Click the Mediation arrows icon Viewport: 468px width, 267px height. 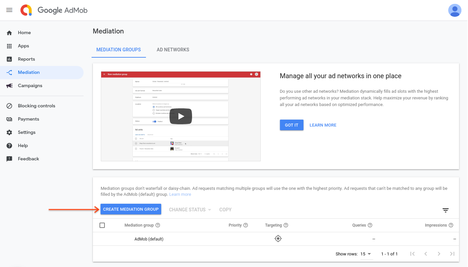click(9, 73)
